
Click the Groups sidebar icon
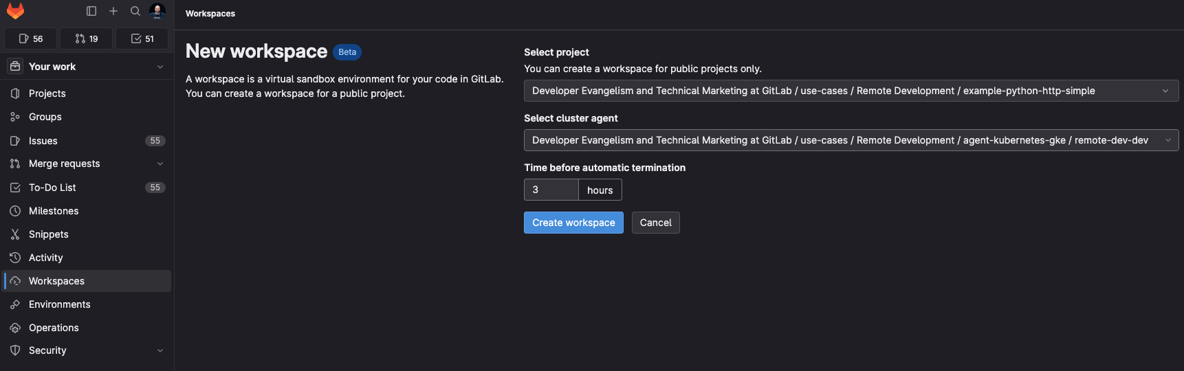tap(15, 117)
